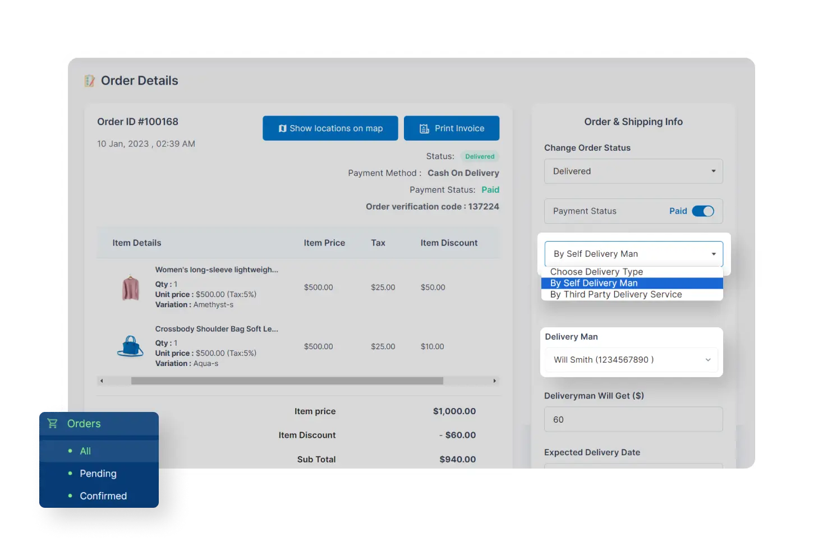The image size is (823, 556).
Task: Open the Delivery Man dropdown showing Will Smith
Action: [631, 359]
